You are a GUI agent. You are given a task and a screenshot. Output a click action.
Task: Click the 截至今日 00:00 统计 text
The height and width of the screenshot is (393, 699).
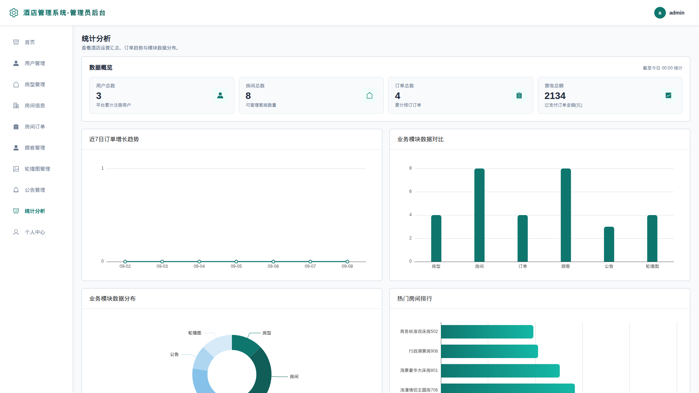tap(663, 68)
